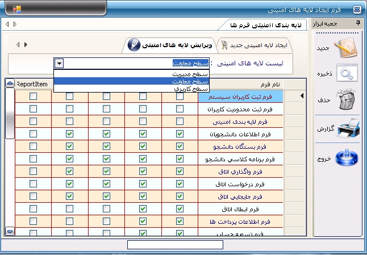Click the left arrow of the outer tab strip
367x255 pixels.
click(x=7, y=24)
